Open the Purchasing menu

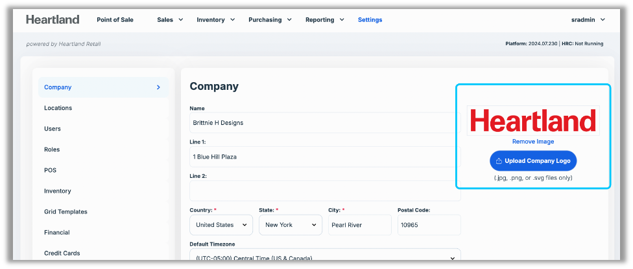tap(270, 20)
